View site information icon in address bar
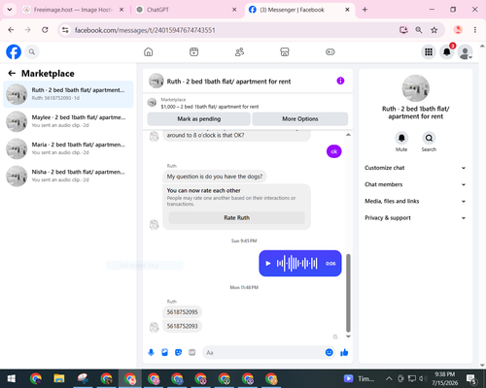The image size is (486, 388). [x=65, y=30]
